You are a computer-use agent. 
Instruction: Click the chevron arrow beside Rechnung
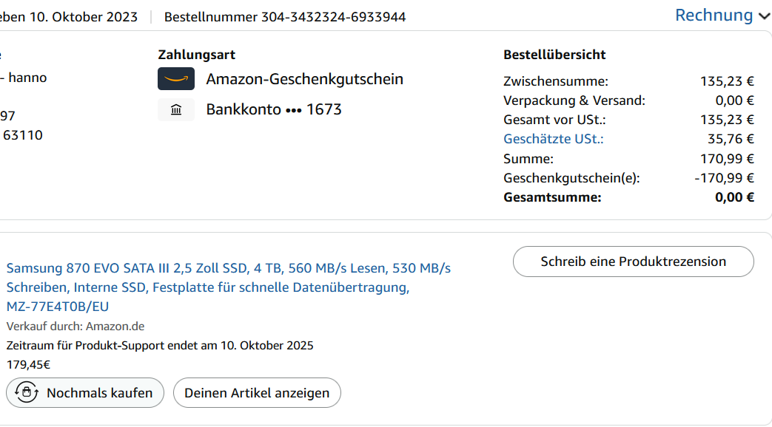coord(765,16)
